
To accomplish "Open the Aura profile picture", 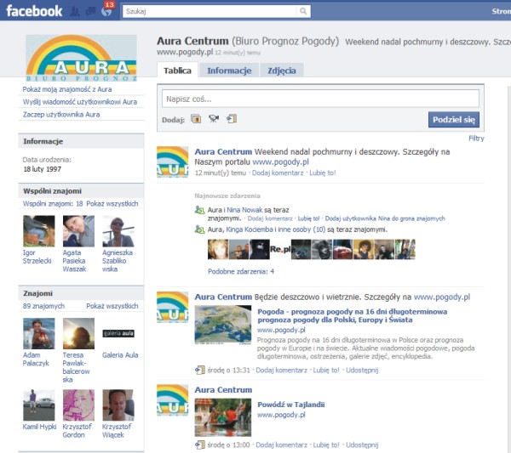I will pyautogui.click(x=81, y=58).
